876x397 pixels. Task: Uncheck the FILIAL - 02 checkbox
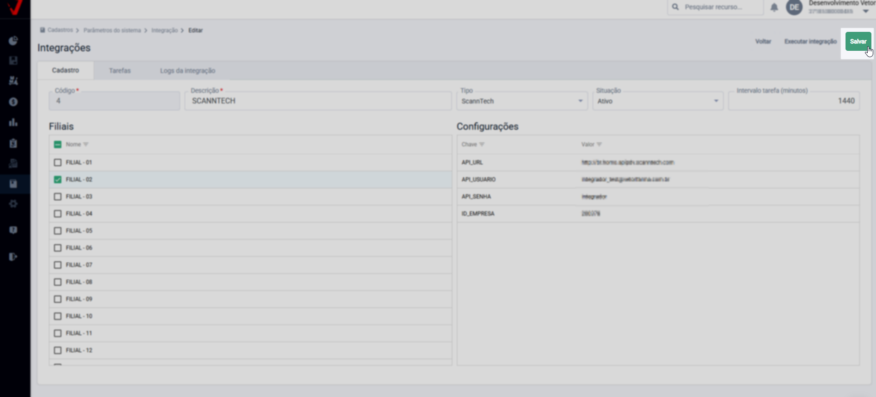coord(58,180)
